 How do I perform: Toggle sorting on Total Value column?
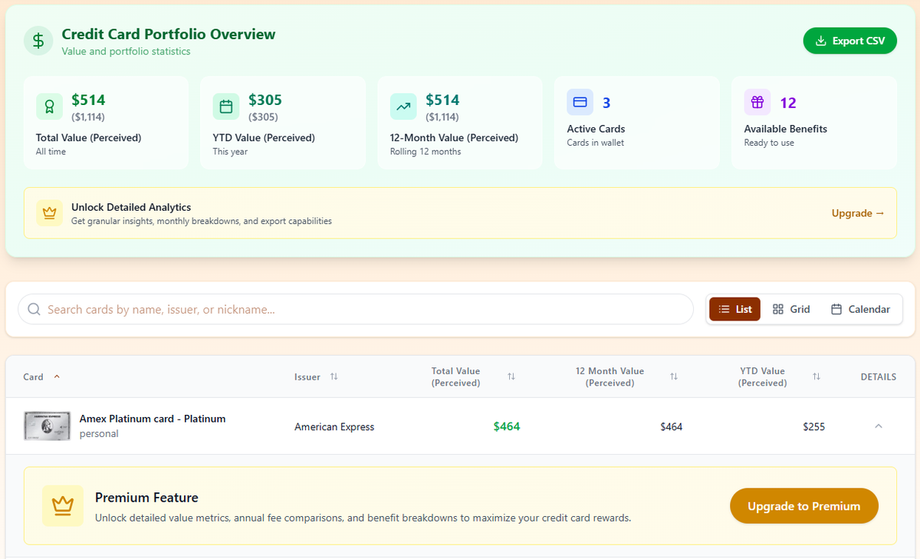pyautogui.click(x=511, y=377)
